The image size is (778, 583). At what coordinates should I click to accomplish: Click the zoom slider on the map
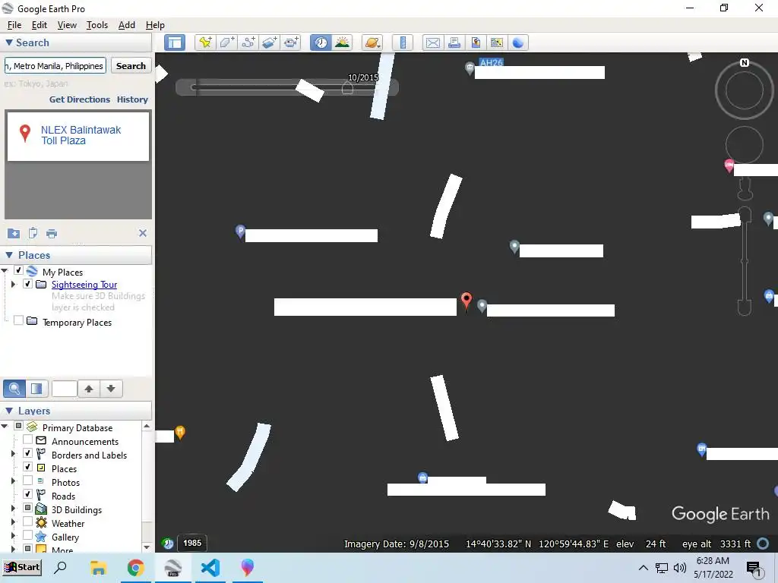coord(745,261)
